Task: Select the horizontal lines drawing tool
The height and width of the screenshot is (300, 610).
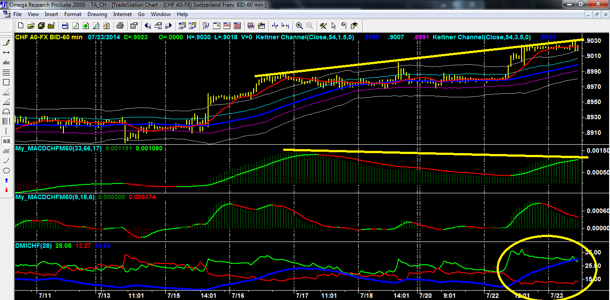Action: pos(6,72)
